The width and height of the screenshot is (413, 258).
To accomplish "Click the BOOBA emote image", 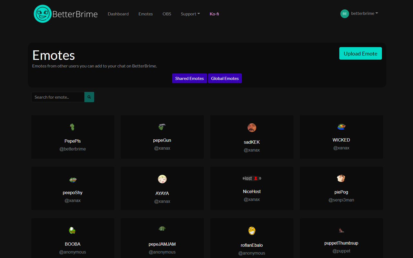I will coord(73,230).
